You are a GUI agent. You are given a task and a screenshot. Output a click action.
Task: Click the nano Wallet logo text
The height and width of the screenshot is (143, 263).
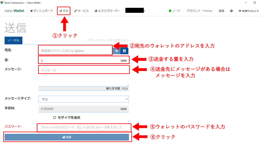coord(14,11)
